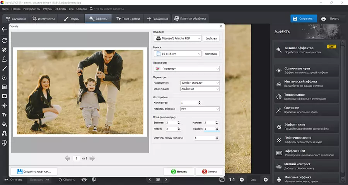Click the Отмена button in print dialog

point(209,171)
